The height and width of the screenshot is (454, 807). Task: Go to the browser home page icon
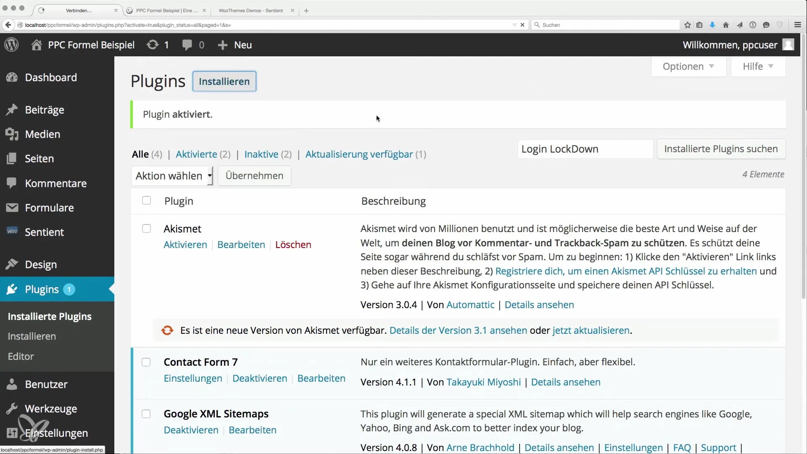[x=726, y=25]
